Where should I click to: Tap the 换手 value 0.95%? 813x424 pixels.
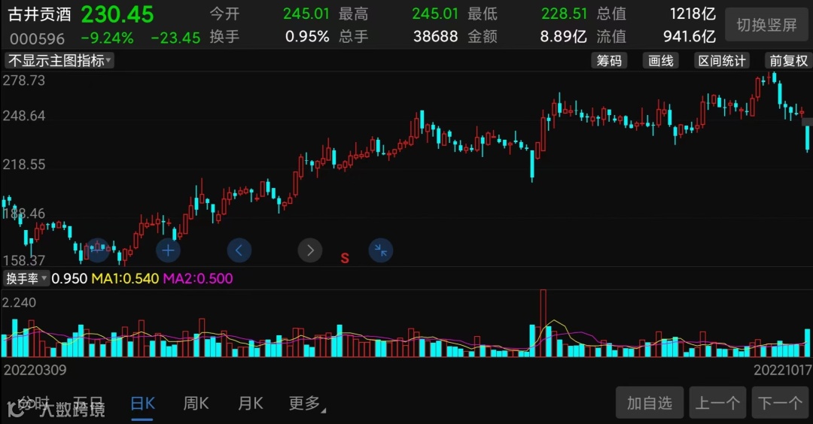[307, 36]
